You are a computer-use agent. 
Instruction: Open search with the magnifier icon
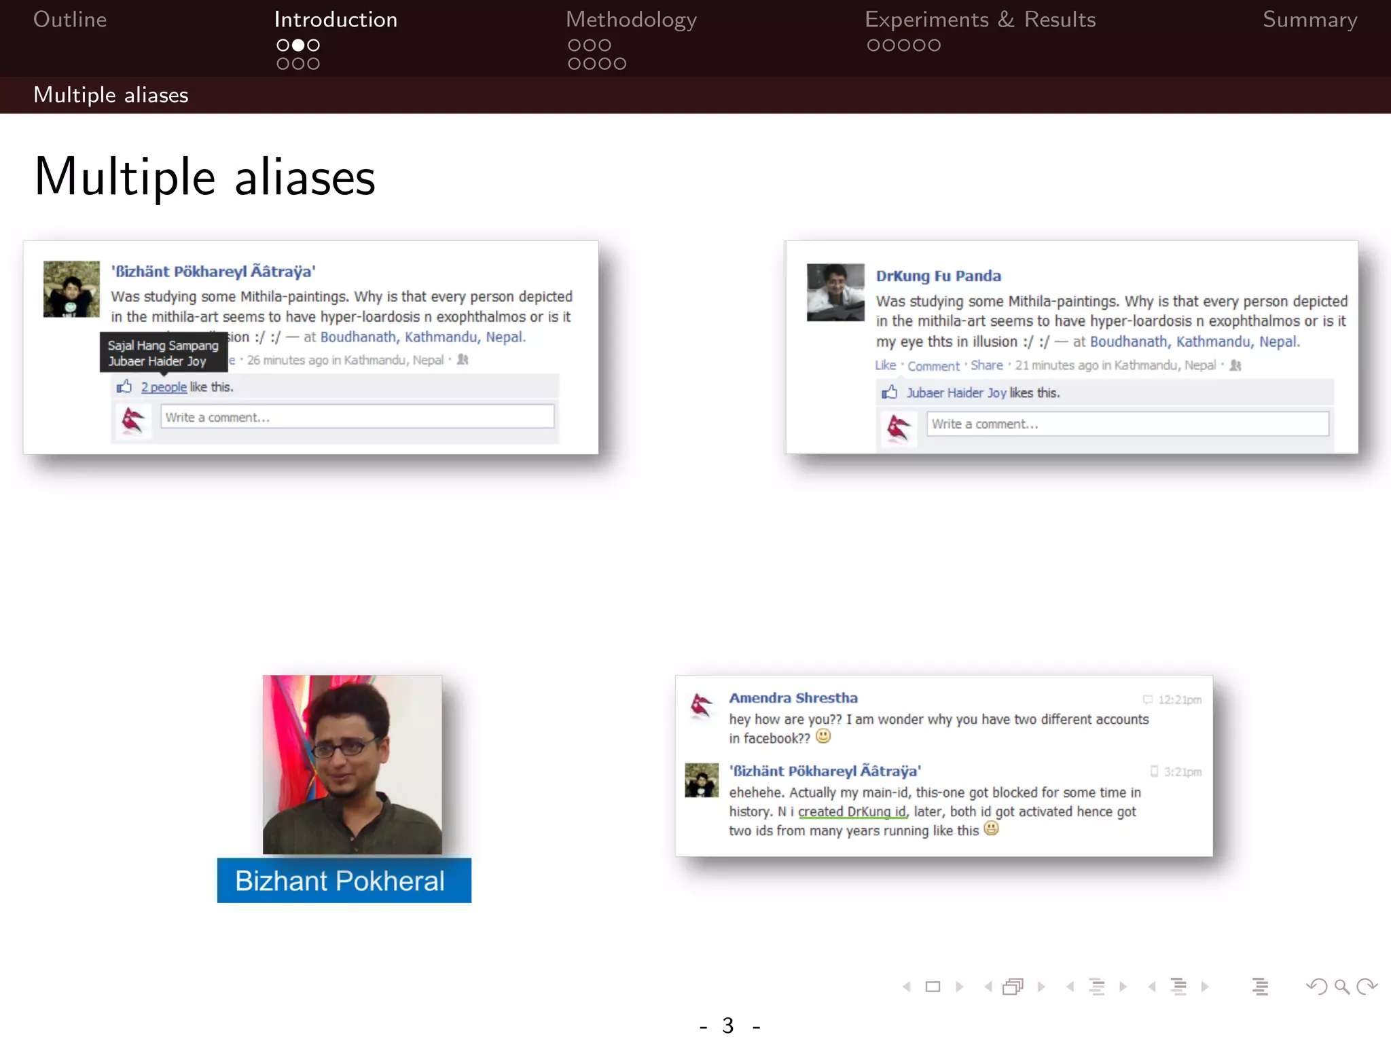coord(1341,987)
